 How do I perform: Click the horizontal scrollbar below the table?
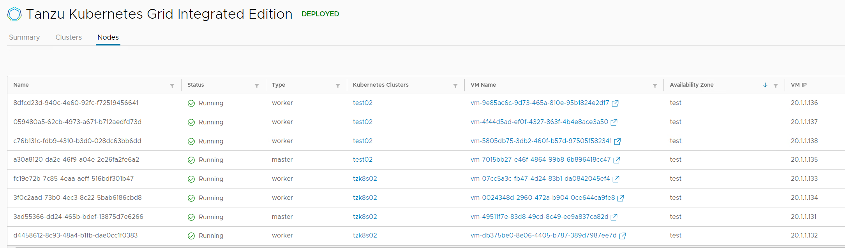430,247
